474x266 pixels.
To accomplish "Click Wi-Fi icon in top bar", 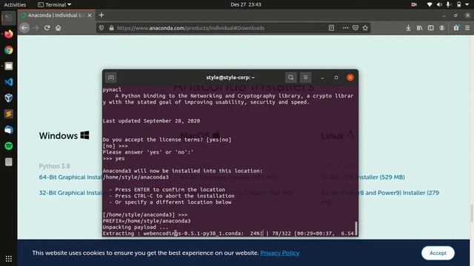I will 430,4.
